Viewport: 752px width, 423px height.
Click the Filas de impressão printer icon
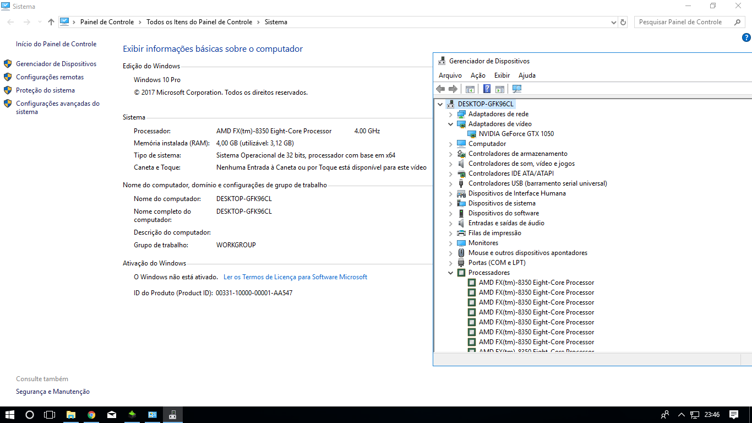[x=461, y=233]
